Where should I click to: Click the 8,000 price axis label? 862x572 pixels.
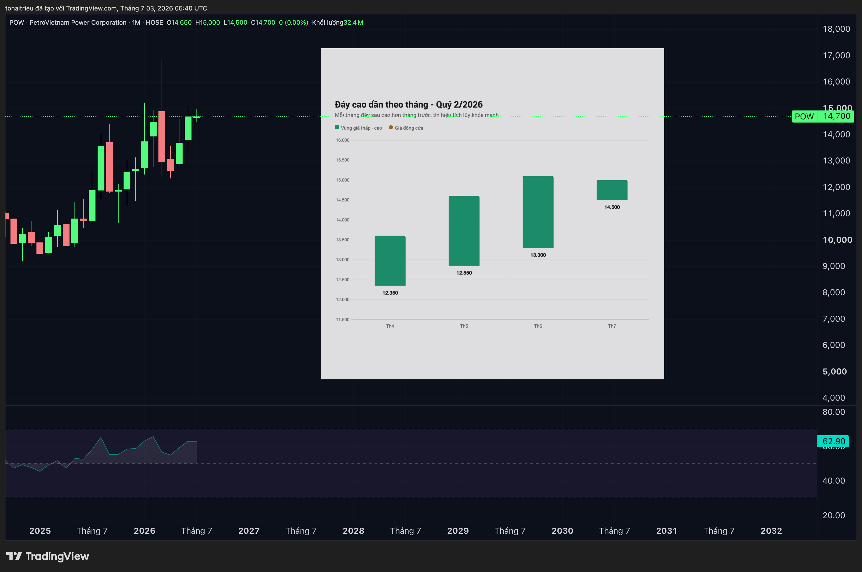834,292
